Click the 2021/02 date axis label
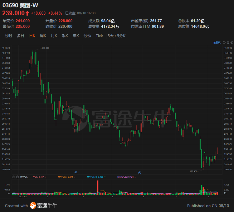This screenshot has height=212, width=234. coord(23,197)
